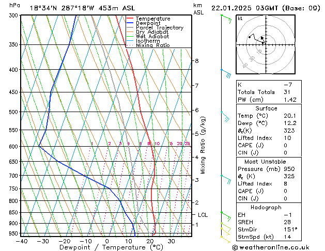Click the blue wind barb at 400 hPa
This screenshot has width=325, height=251.
[225, 73]
